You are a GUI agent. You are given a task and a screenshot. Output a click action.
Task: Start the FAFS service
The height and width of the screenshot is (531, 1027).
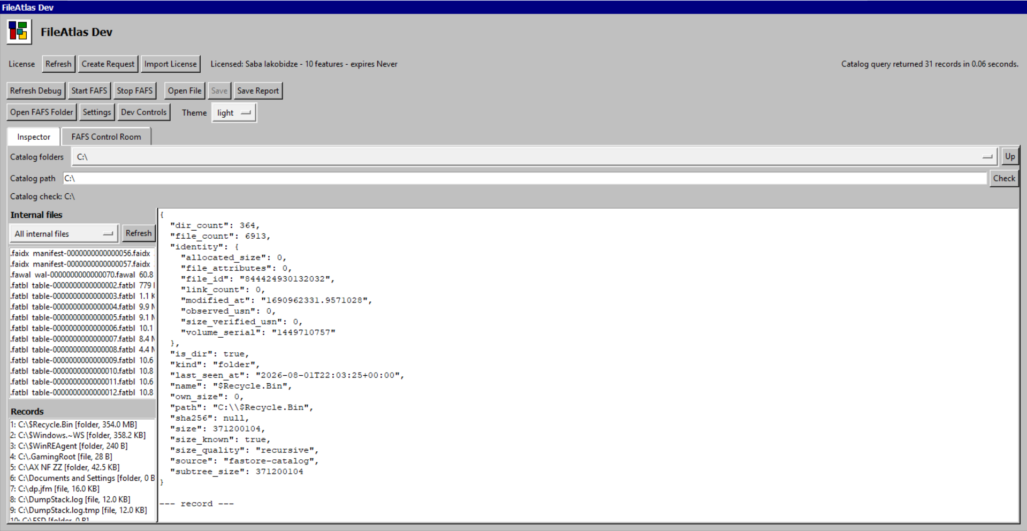[89, 90]
